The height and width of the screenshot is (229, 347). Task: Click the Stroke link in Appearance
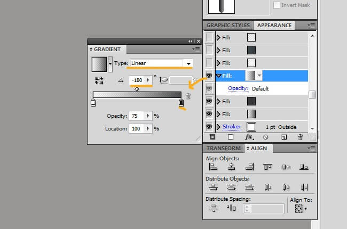232,127
